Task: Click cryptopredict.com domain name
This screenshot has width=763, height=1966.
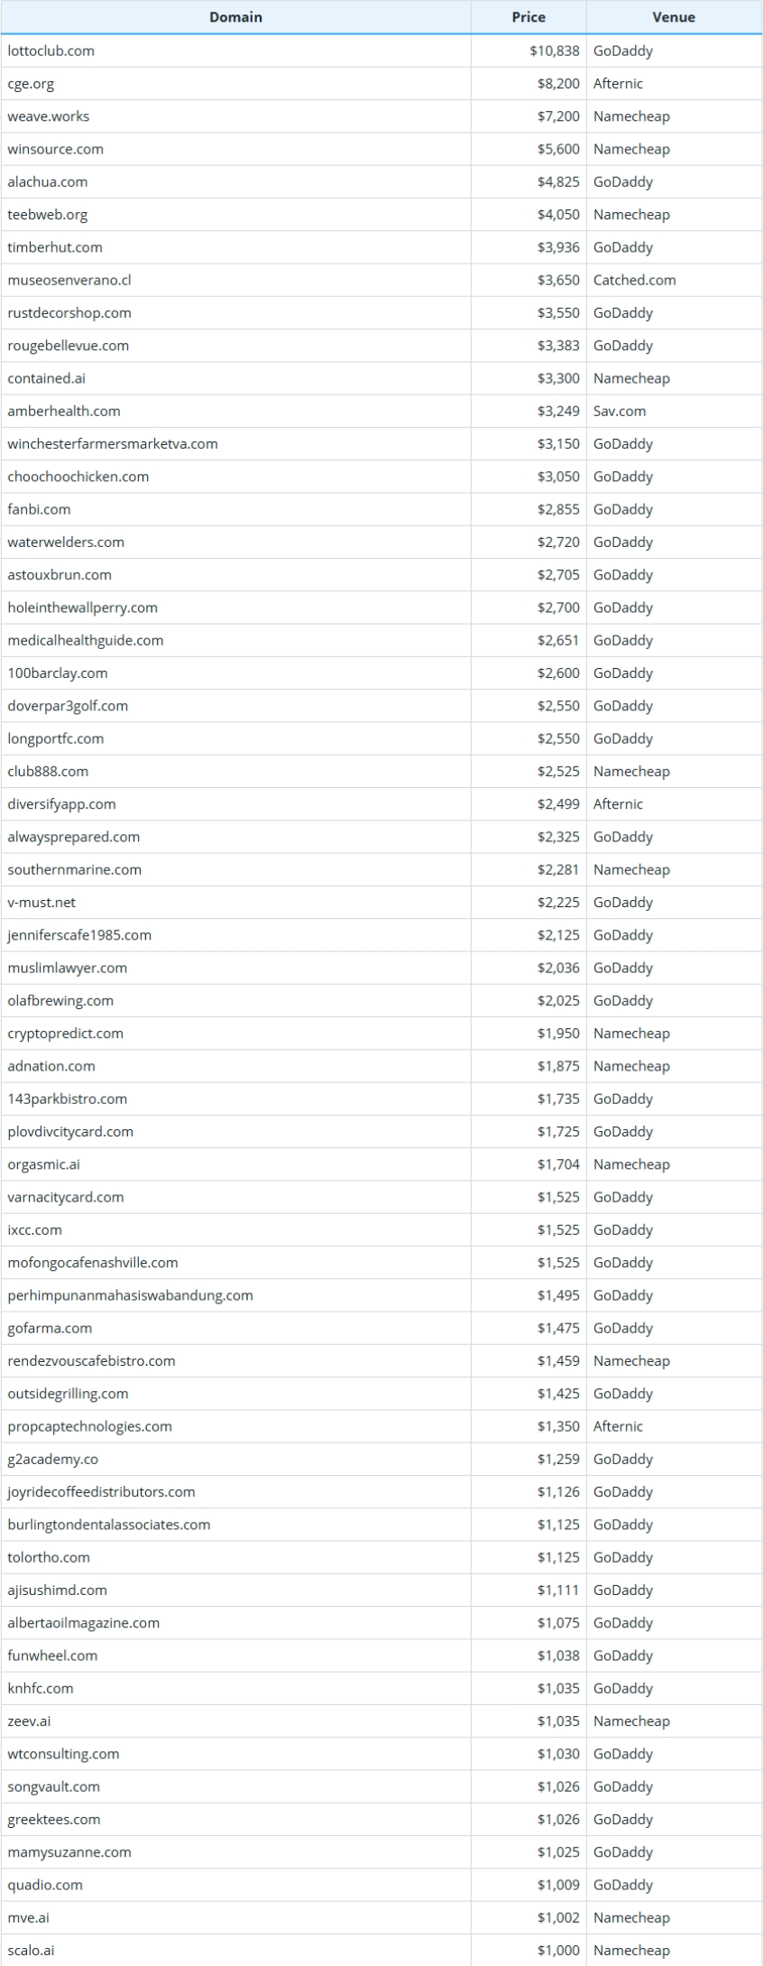Action: point(66,1034)
